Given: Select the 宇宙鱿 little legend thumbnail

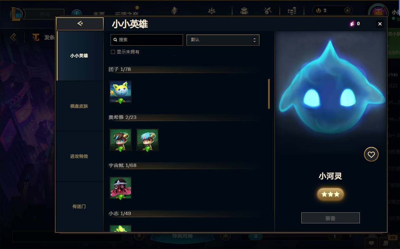Looking at the screenshot, I should click(x=121, y=188).
